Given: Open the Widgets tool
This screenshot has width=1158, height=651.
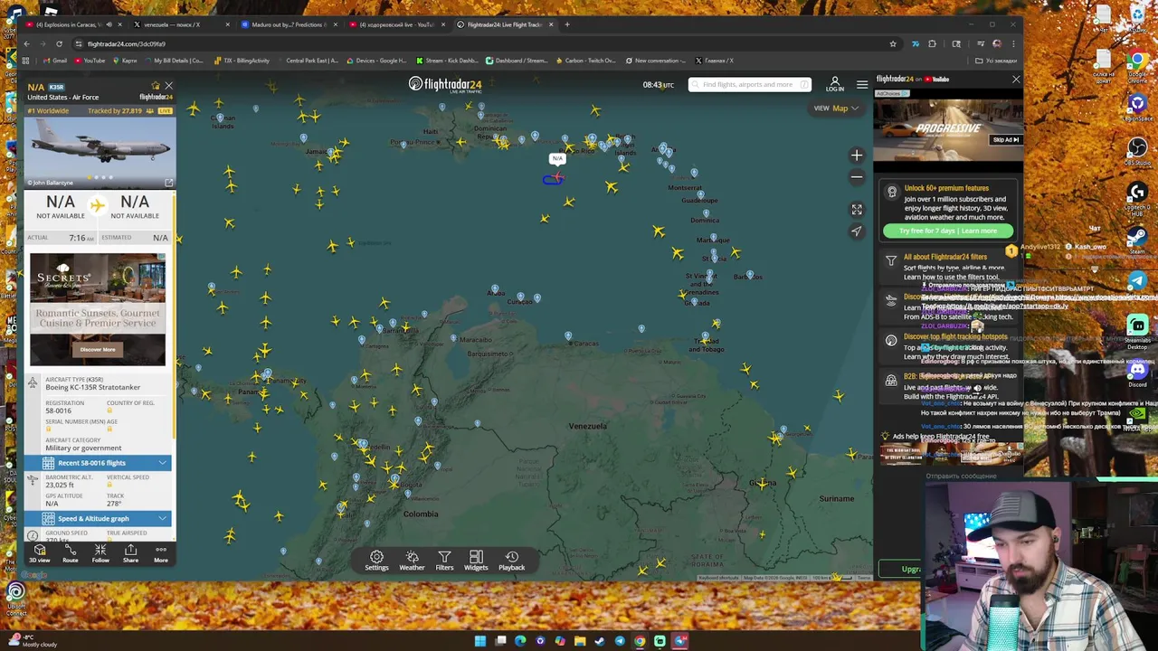Looking at the screenshot, I should tap(476, 561).
